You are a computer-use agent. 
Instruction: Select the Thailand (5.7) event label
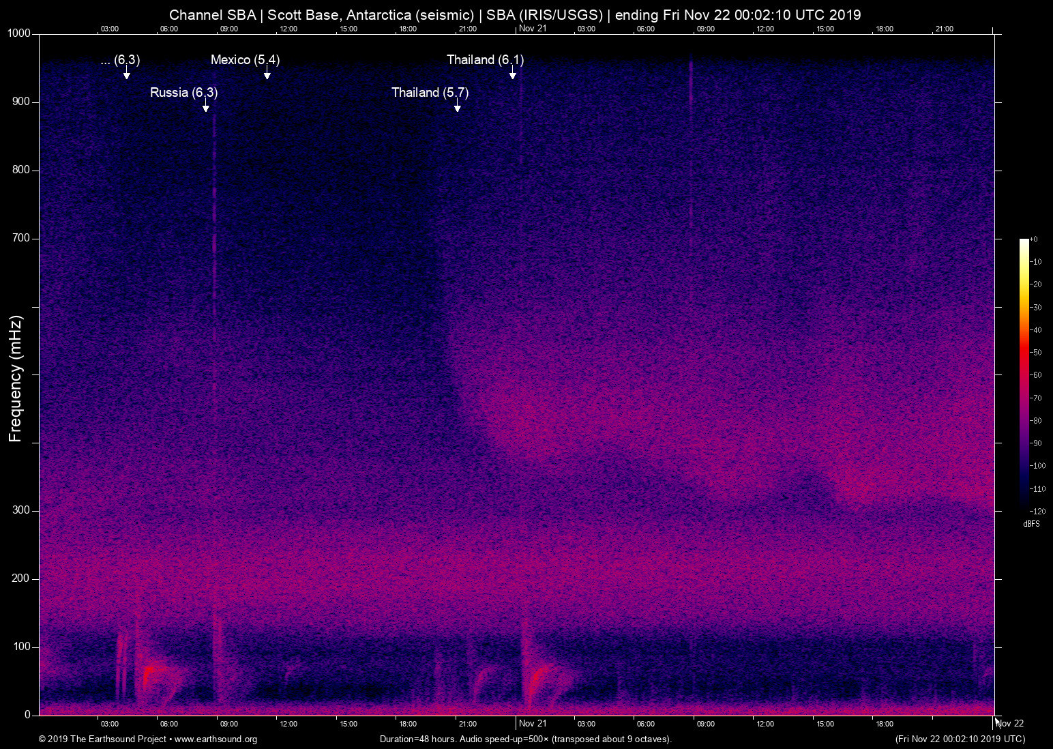430,92
